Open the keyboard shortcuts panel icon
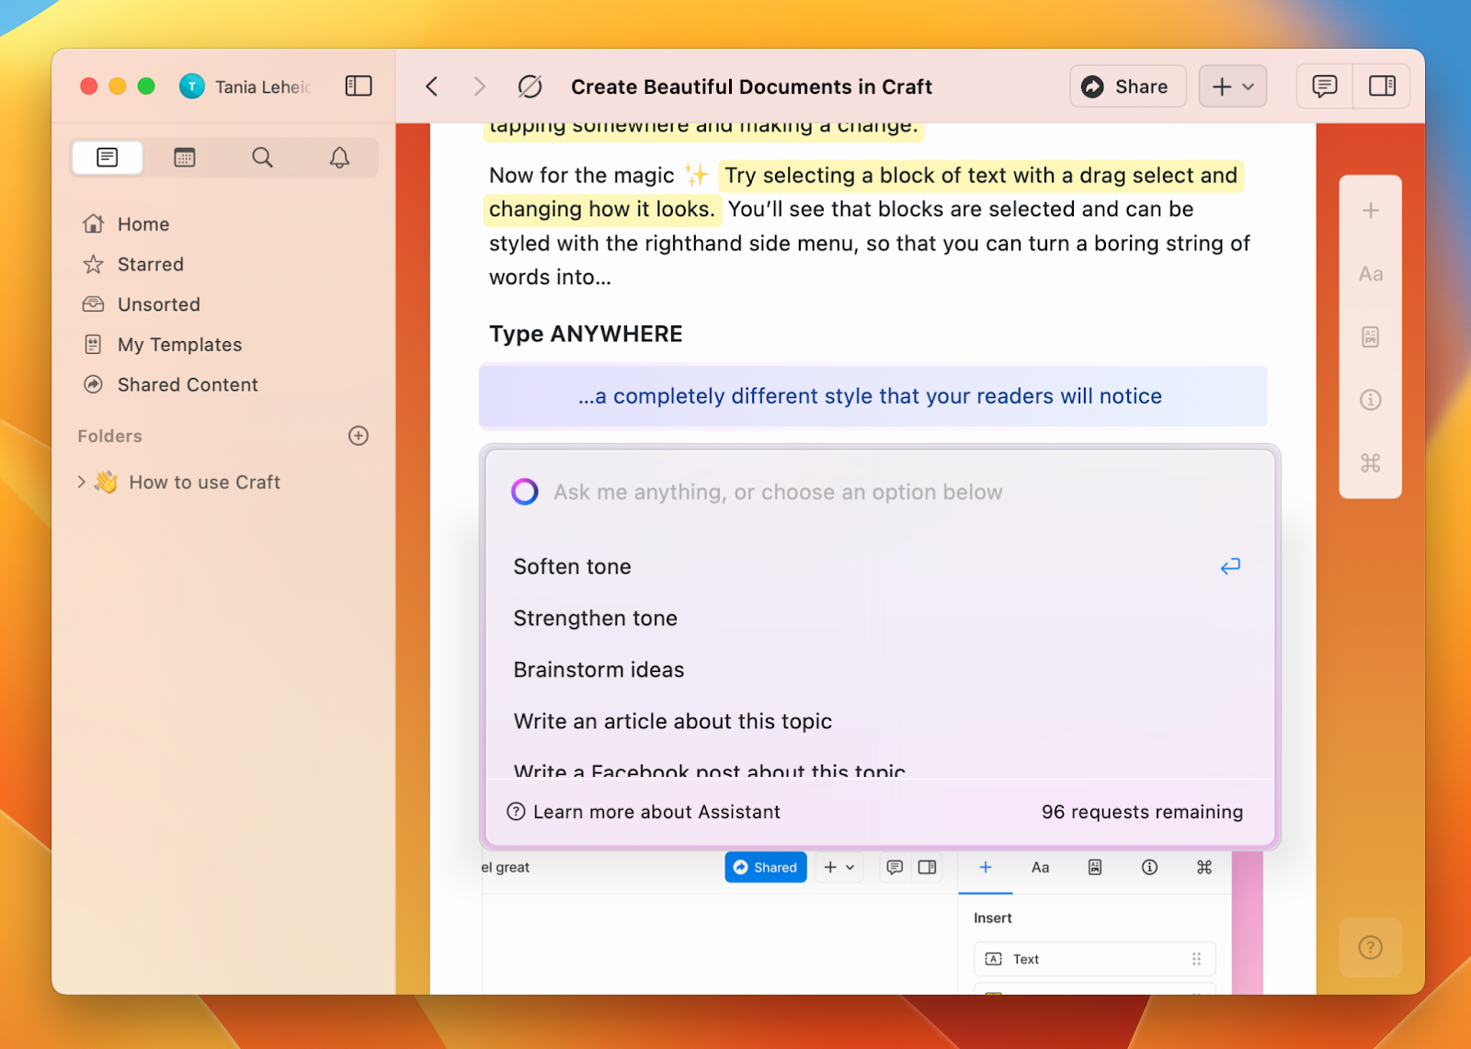 [1371, 463]
